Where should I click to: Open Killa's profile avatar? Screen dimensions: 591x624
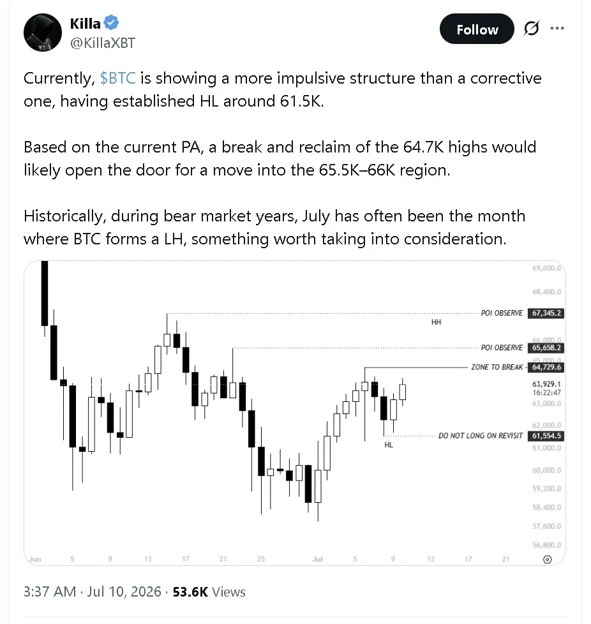[43, 33]
